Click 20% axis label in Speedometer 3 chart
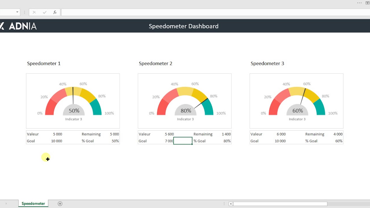Viewport: 370px width, 208px height. tap(268, 97)
